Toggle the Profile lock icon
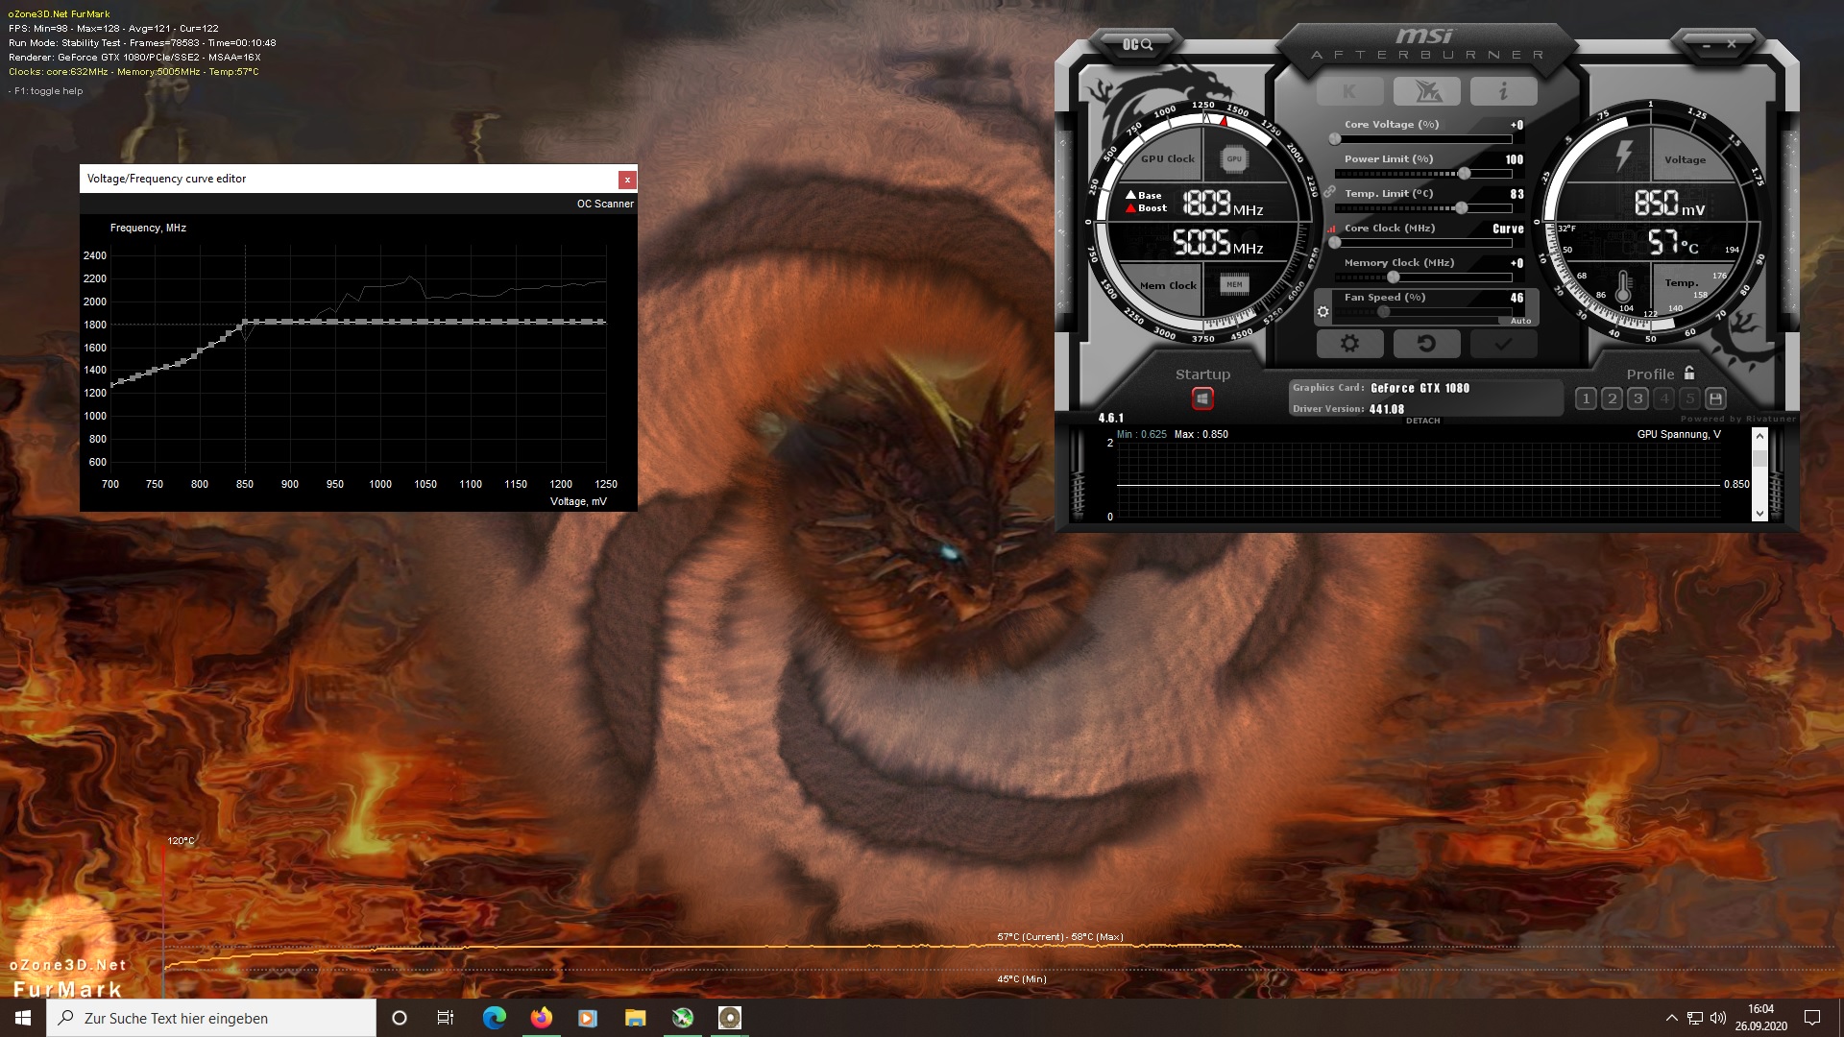Image resolution: width=1844 pixels, height=1037 pixels. 1689,374
